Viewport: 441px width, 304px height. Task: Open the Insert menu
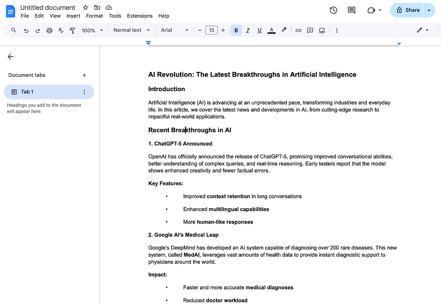tap(73, 16)
